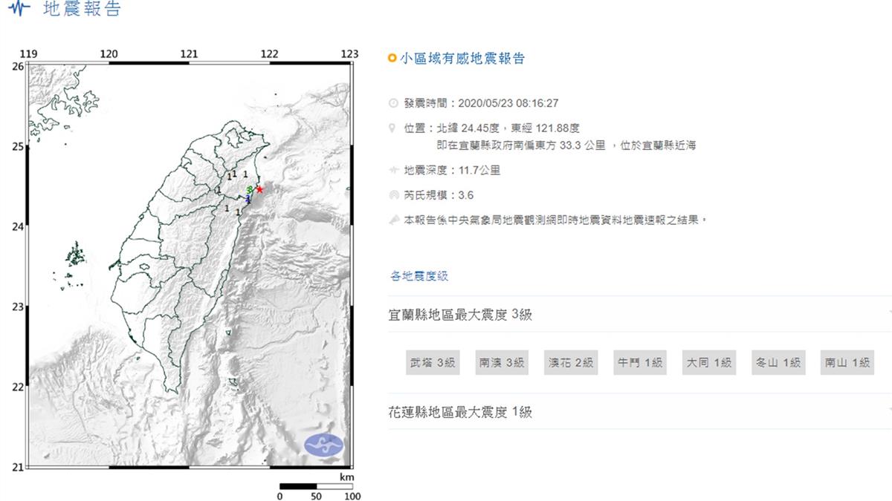Select the 南澳 3級 intensity chip
Viewport: 892px width, 501px height.
click(502, 363)
